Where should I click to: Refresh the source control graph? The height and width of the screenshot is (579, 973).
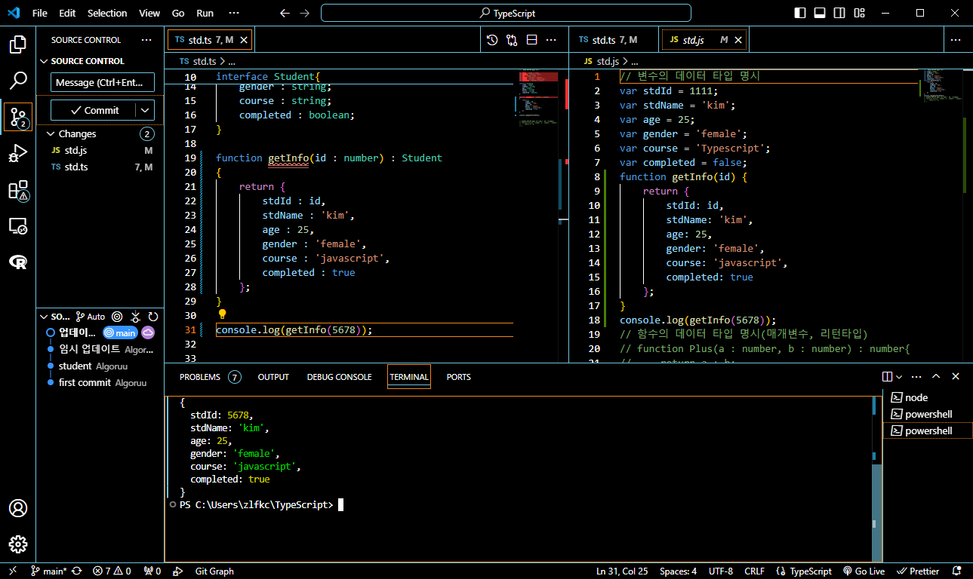click(x=153, y=317)
